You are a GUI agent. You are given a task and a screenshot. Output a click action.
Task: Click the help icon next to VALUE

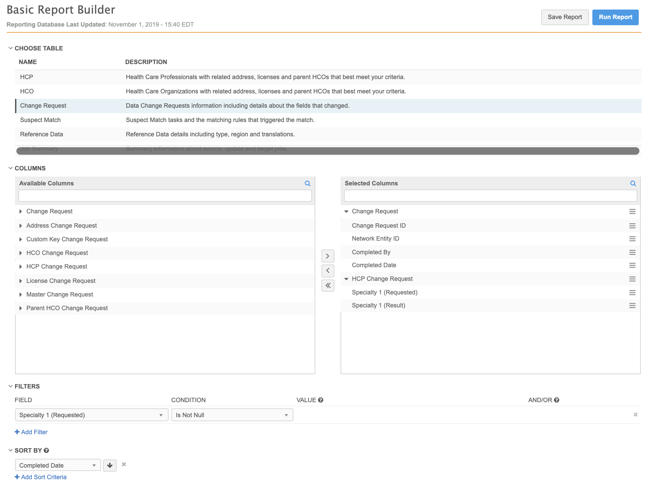point(320,400)
